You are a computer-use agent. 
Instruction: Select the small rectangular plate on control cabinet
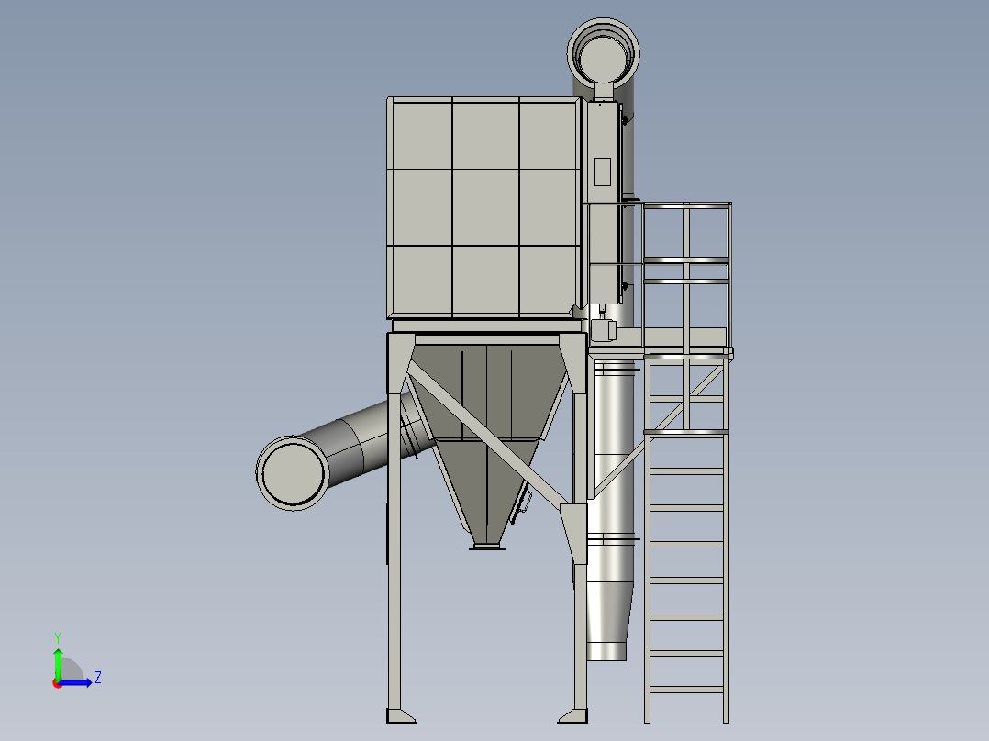[602, 172]
